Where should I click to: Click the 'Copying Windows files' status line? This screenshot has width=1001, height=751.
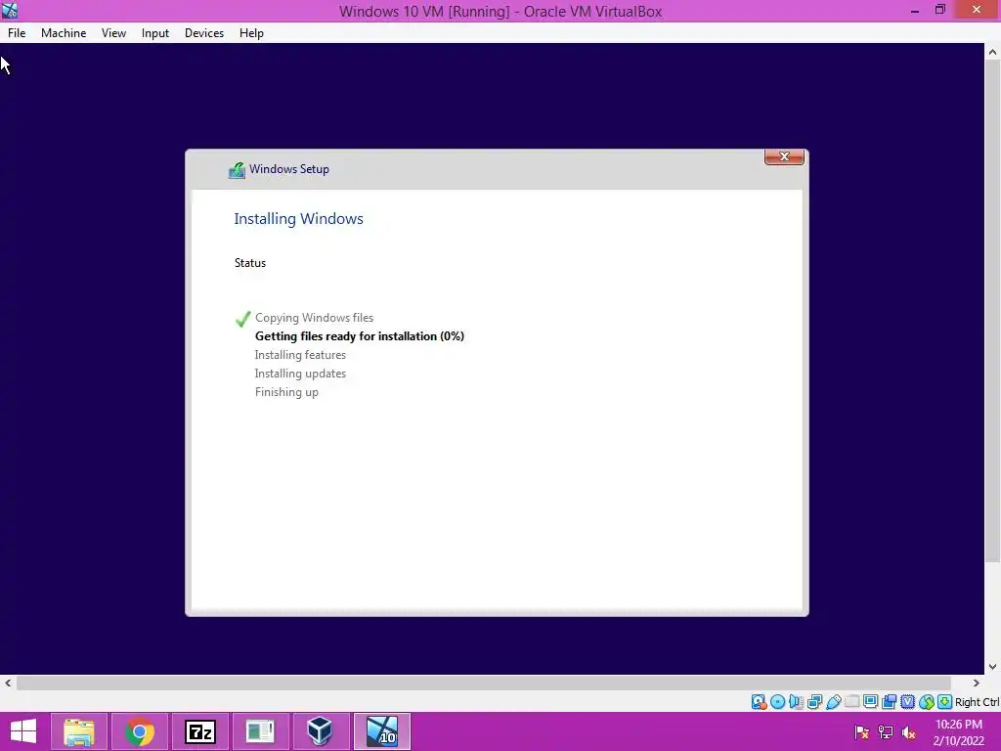314,318
